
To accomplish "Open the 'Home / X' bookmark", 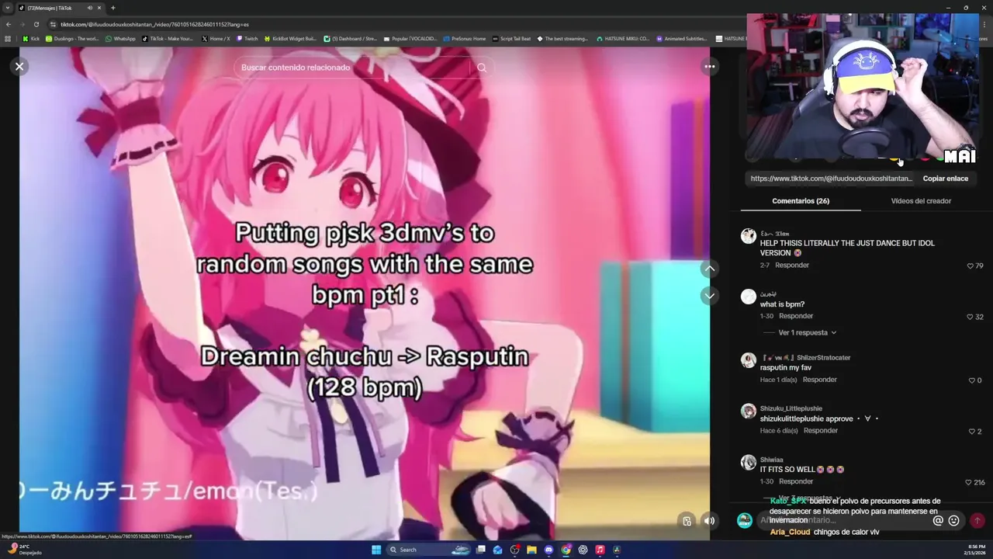I will pos(215,38).
